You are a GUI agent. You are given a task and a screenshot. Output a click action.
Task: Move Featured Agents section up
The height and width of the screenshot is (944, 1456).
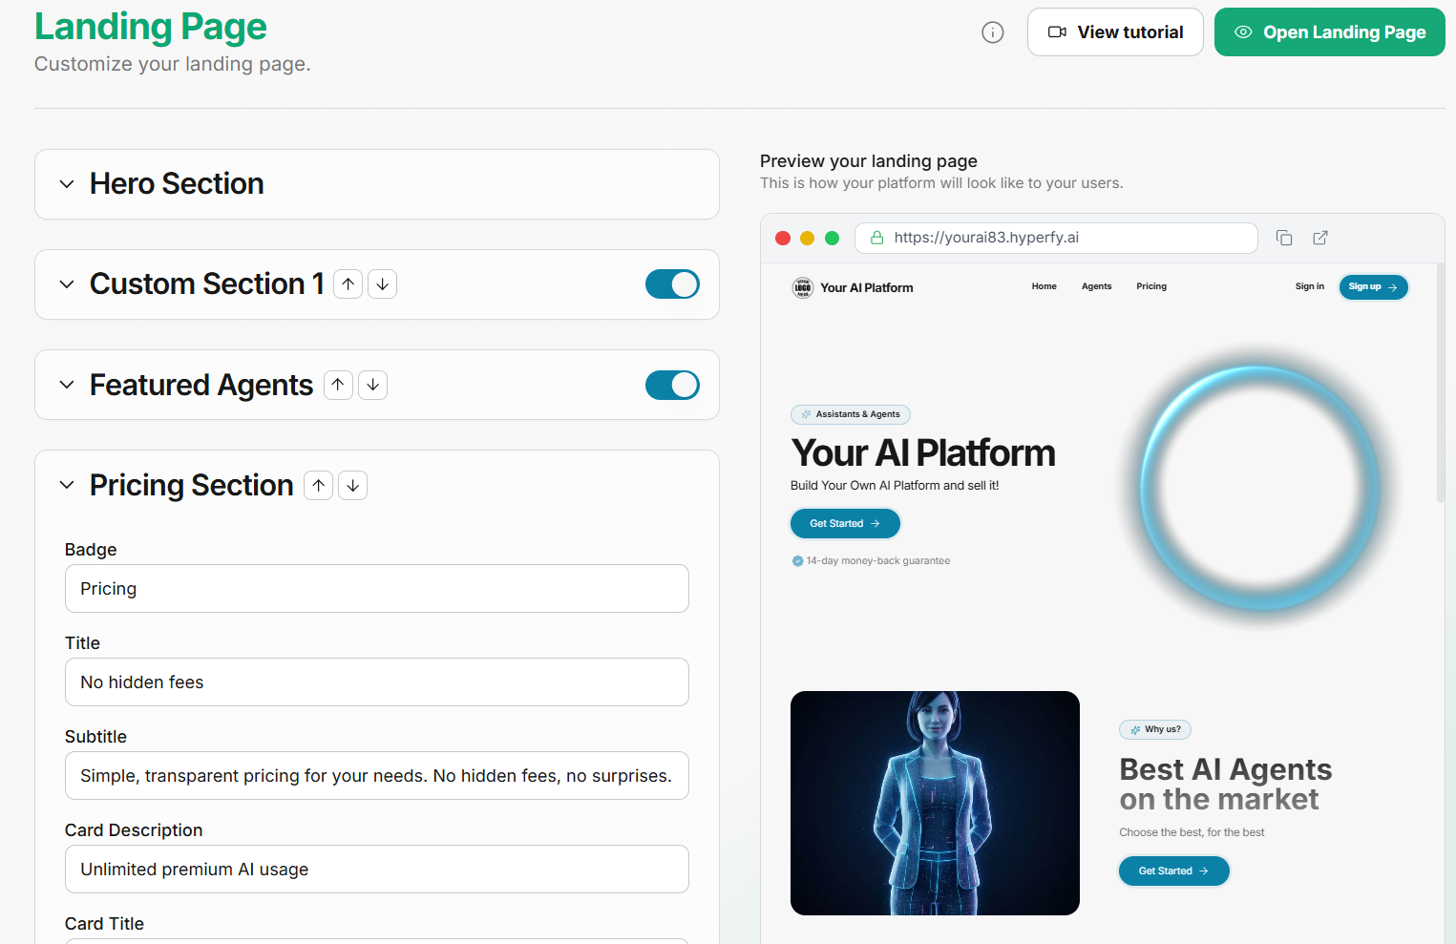(338, 385)
